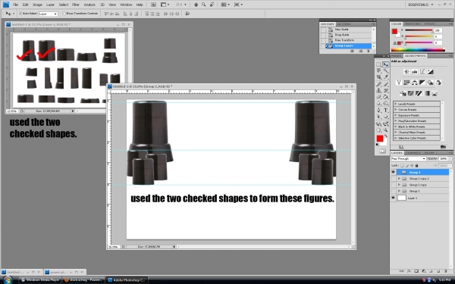
Task: Switch to the Channels tab
Action: [x=413, y=153]
